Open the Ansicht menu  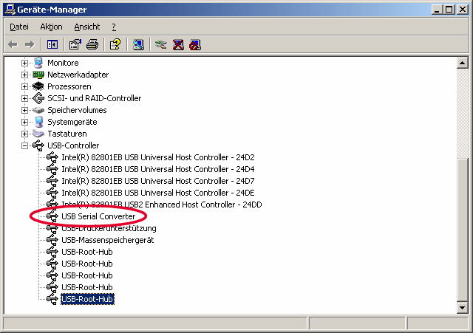point(86,27)
